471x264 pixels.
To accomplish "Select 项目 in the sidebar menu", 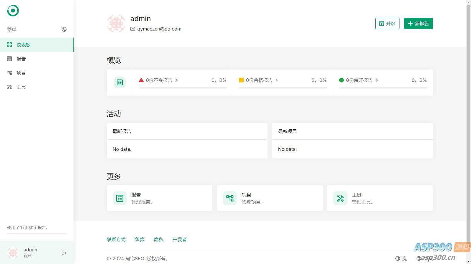I will 21,73.
